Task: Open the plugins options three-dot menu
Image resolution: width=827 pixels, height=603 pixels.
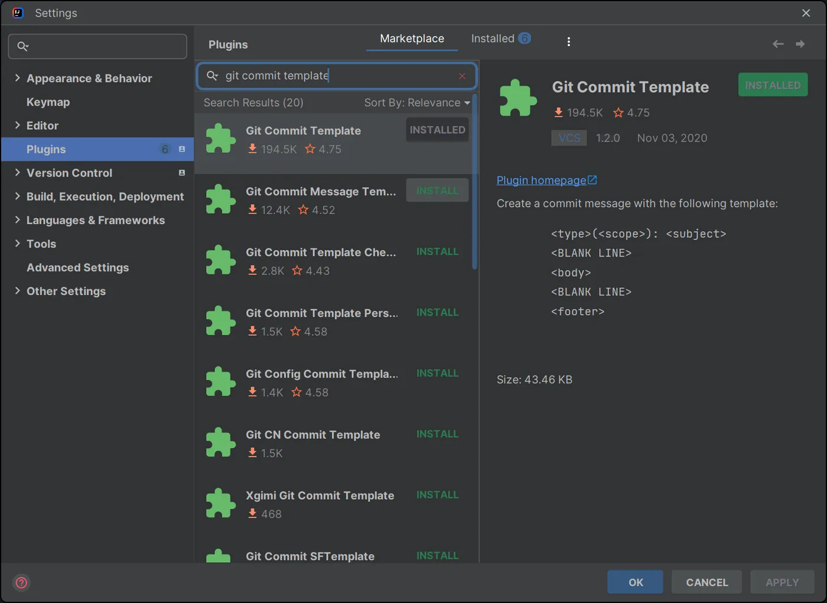Action: (568, 41)
